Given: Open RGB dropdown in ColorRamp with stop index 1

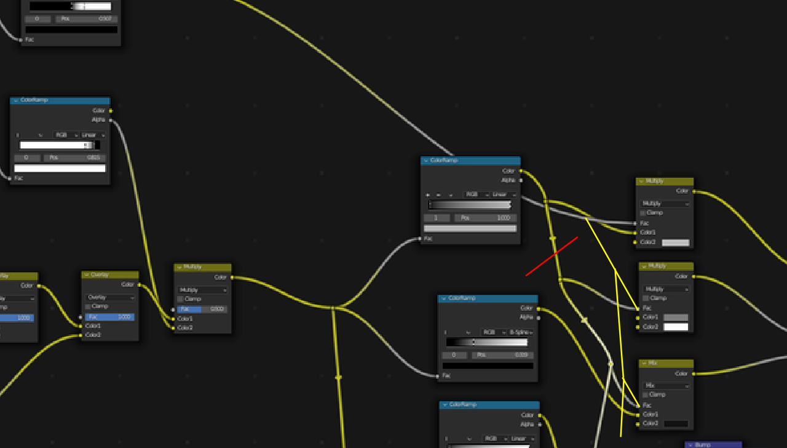Looking at the screenshot, I should pyautogui.click(x=477, y=194).
